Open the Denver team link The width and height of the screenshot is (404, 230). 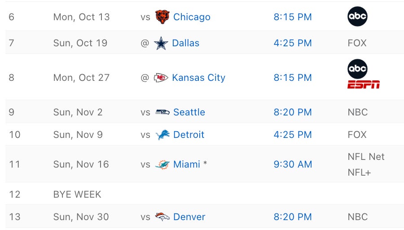pos(189,217)
